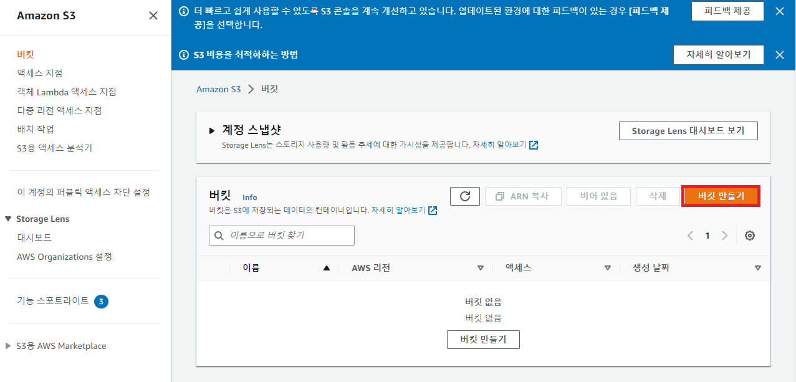This screenshot has height=382, width=796.
Task: Sort by 이름 ascending arrow
Action: point(327,268)
